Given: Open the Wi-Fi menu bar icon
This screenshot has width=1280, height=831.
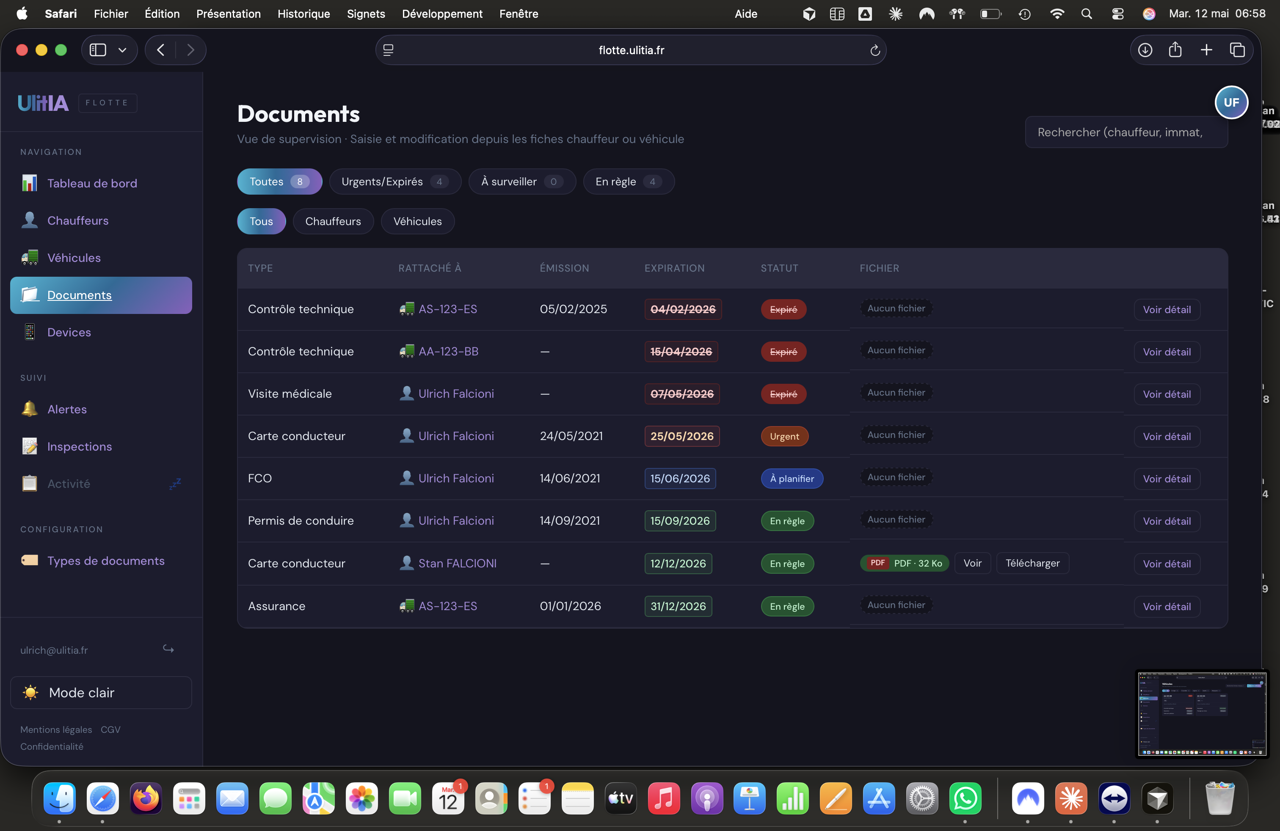Looking at the screenshot, I should click(x=1057, y=14).
